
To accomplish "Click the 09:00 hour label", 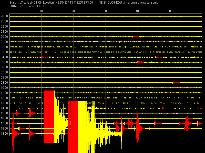I will click(x=4, y=82).
